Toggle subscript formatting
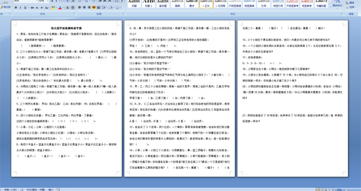Image resolution: width=361 pixels, height=191 pixels. [37, 8]
